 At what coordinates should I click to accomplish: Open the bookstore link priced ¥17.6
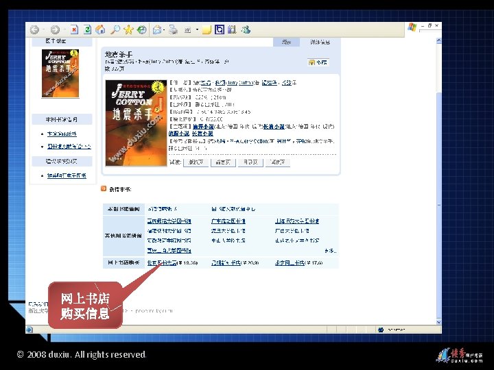pos(290,262)
